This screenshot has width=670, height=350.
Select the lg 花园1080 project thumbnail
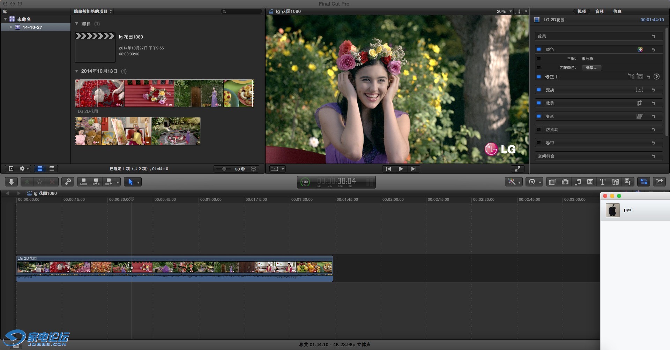[95, 47]
